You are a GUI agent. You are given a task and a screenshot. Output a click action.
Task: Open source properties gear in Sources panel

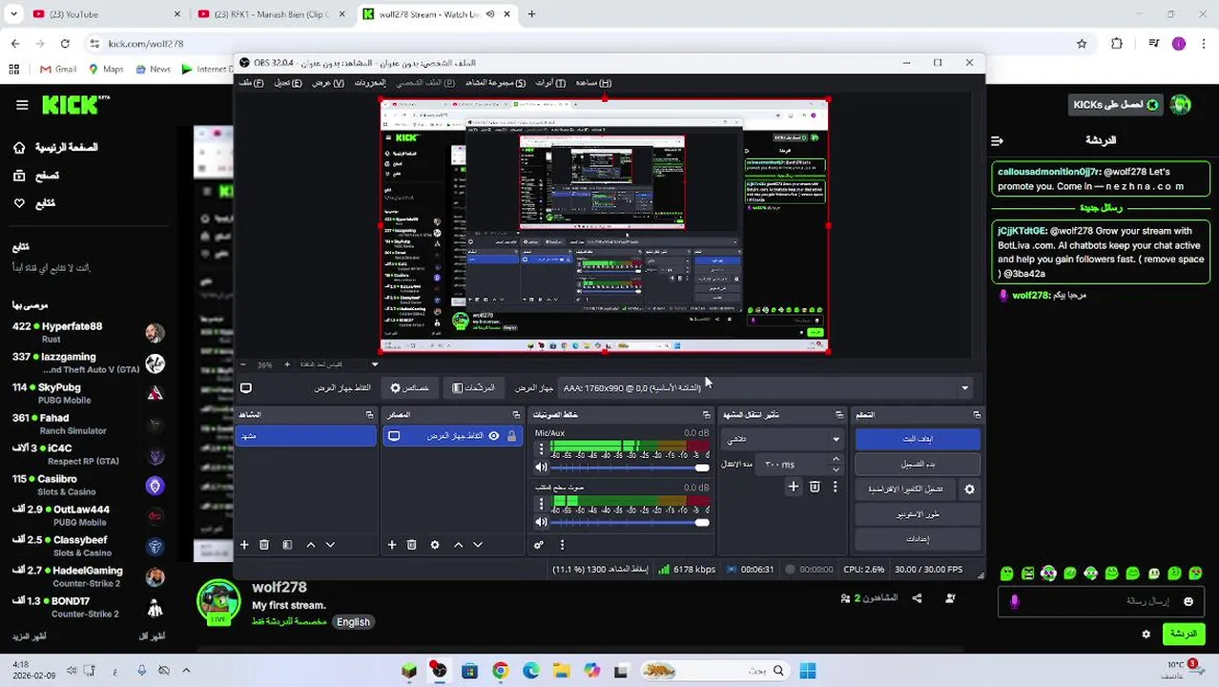(x=435, y=545)
